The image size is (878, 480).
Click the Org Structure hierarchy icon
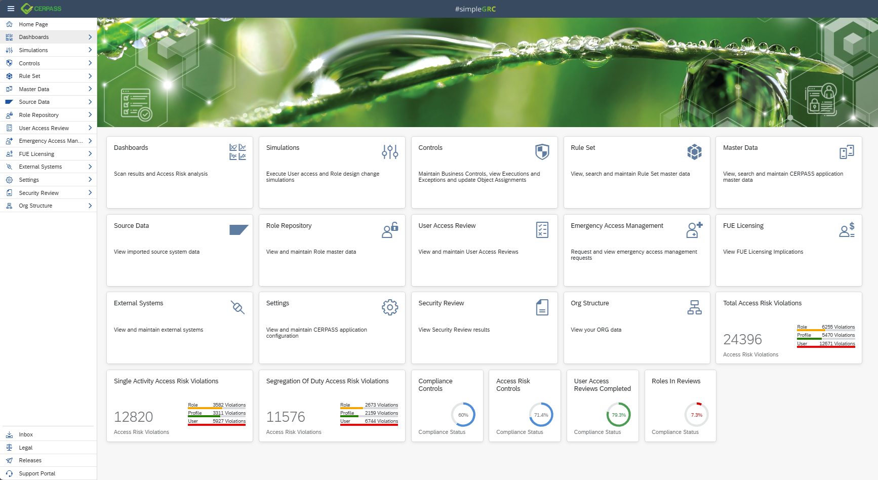pos(694,307)
